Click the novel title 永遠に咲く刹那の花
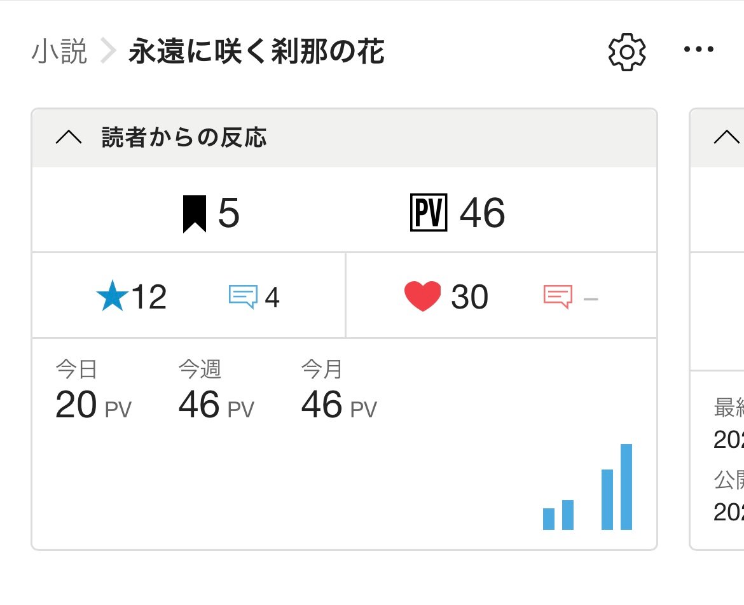Screen dimensions: 744x605 (256, 52)
